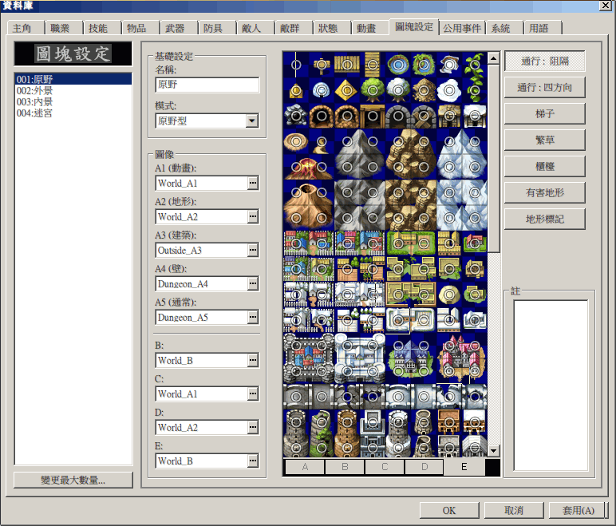Click the 通行：阻隔 button
This screenshot has height=526, width=616.
pyautogui.click(x=545, y=61)
